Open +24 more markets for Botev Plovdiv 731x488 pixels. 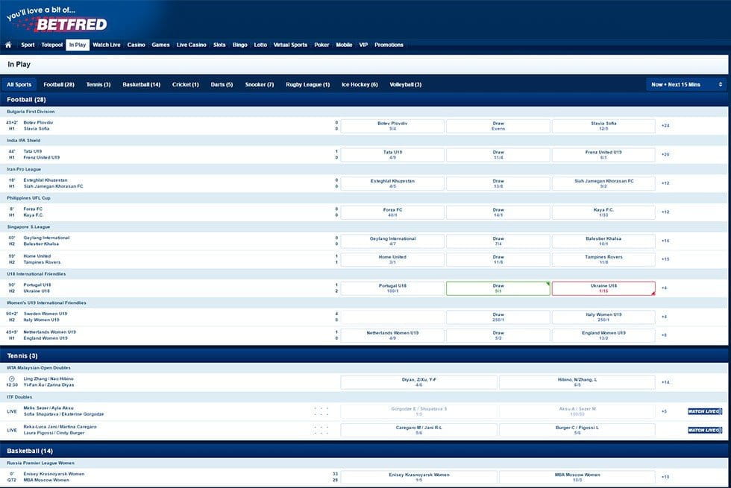tap(665, 126)
